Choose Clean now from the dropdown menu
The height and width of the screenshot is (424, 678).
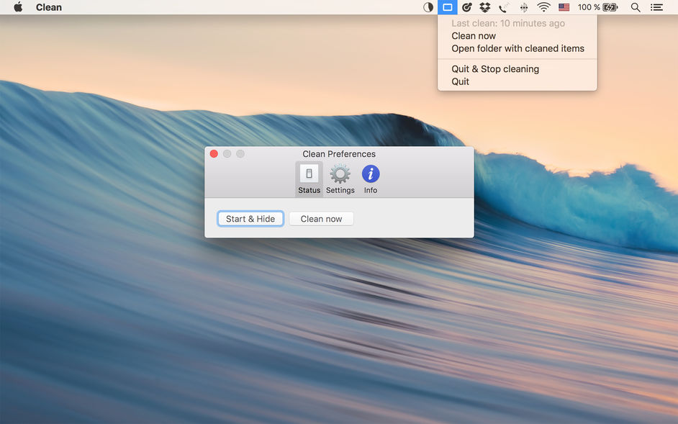[x=474, y=36]
